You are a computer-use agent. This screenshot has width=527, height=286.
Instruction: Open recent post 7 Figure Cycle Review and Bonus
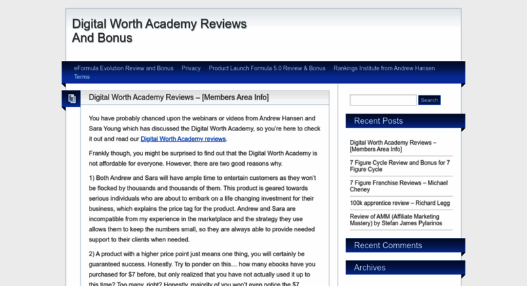(x=399, y=166)
